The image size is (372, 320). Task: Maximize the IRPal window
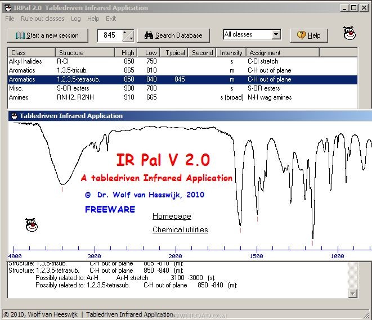[353, 7]
